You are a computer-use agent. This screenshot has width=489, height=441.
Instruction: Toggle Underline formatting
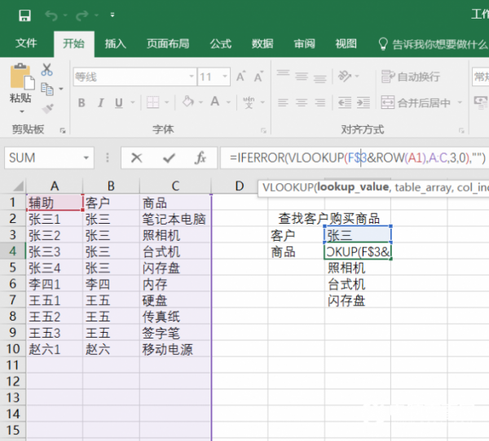coord(119,103)
